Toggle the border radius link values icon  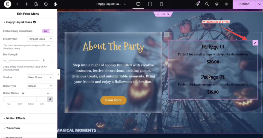coord(50,99)
